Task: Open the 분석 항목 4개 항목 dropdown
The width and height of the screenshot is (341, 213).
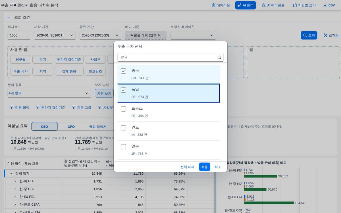Action: click(49, 93)
